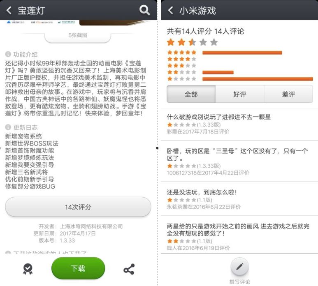This screenshot has height=286, width=318.
Task: Click changelog line '新增我要变强引导'
Action: (30, 165)
